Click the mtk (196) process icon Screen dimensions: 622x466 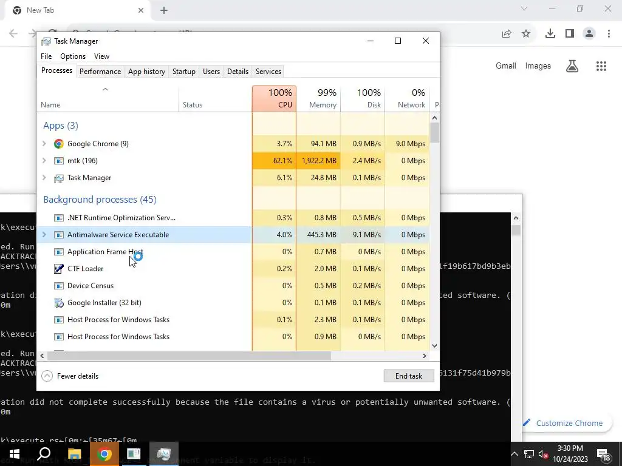coord(59,161)
